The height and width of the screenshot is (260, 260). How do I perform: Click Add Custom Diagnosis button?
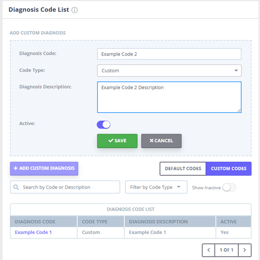(x=44, y=168)
